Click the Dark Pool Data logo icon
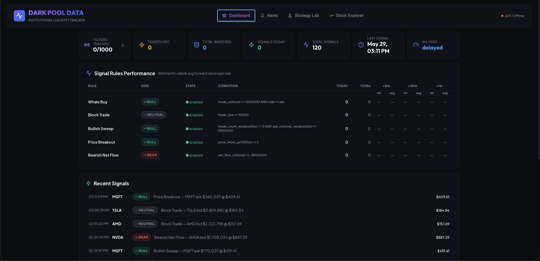Screen dimensions: 540x261 19,16
